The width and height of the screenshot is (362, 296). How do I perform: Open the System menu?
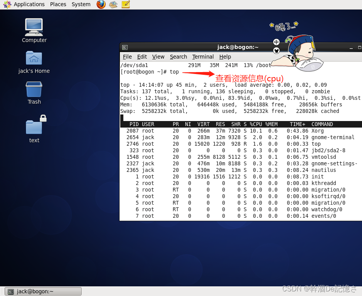point(81,4)
